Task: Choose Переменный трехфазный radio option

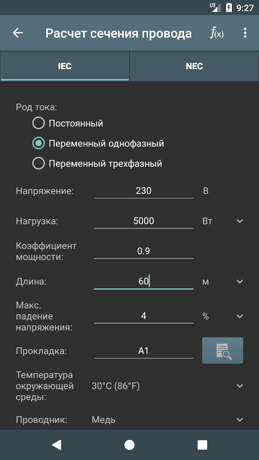Action: (39, 163)
